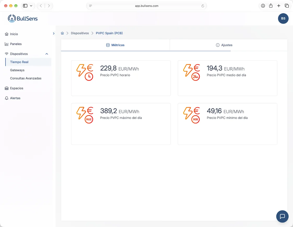
Task: Click the MAX price icon
Action: click(89, 119)
